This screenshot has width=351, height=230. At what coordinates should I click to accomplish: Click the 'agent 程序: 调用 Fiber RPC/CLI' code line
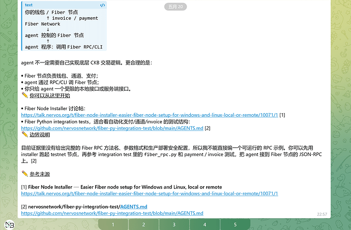click(64, 47)
